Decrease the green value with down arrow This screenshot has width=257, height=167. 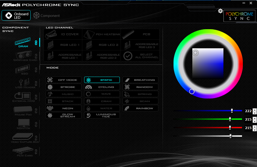[255, 121]
